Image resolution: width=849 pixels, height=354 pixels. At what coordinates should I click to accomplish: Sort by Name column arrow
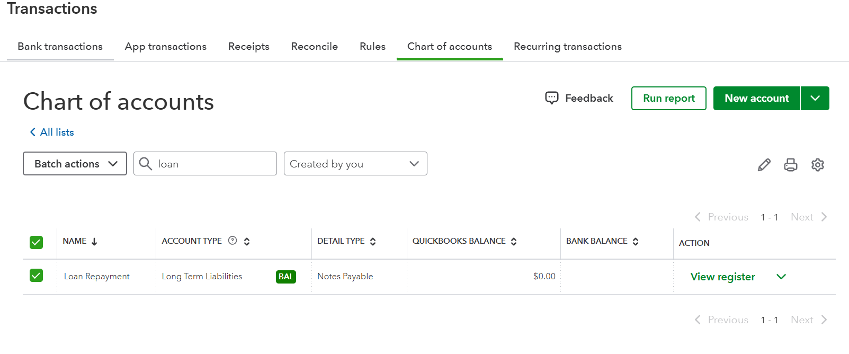point(94,242)
